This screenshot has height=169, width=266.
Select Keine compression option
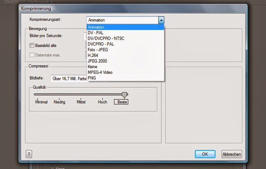coord(125,67)
